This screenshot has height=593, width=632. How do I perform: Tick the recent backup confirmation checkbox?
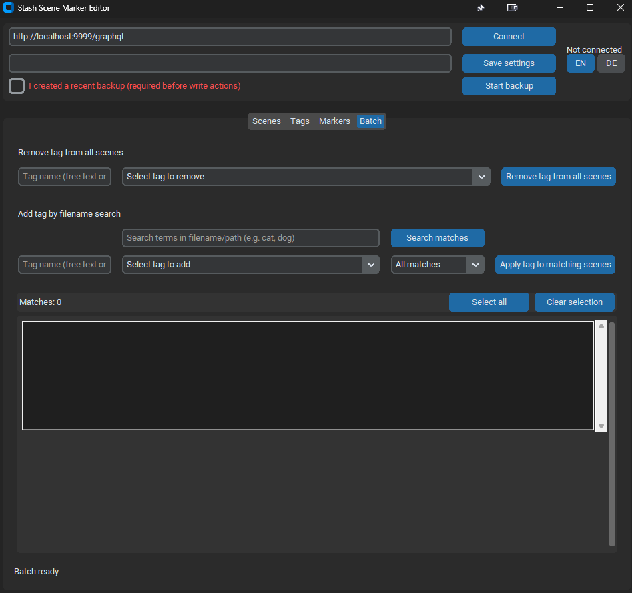coord(17,86)
